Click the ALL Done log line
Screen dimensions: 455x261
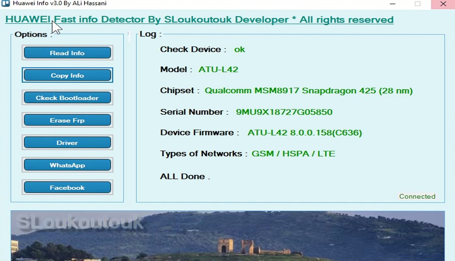pyautogui.click(x=185, y=176)
